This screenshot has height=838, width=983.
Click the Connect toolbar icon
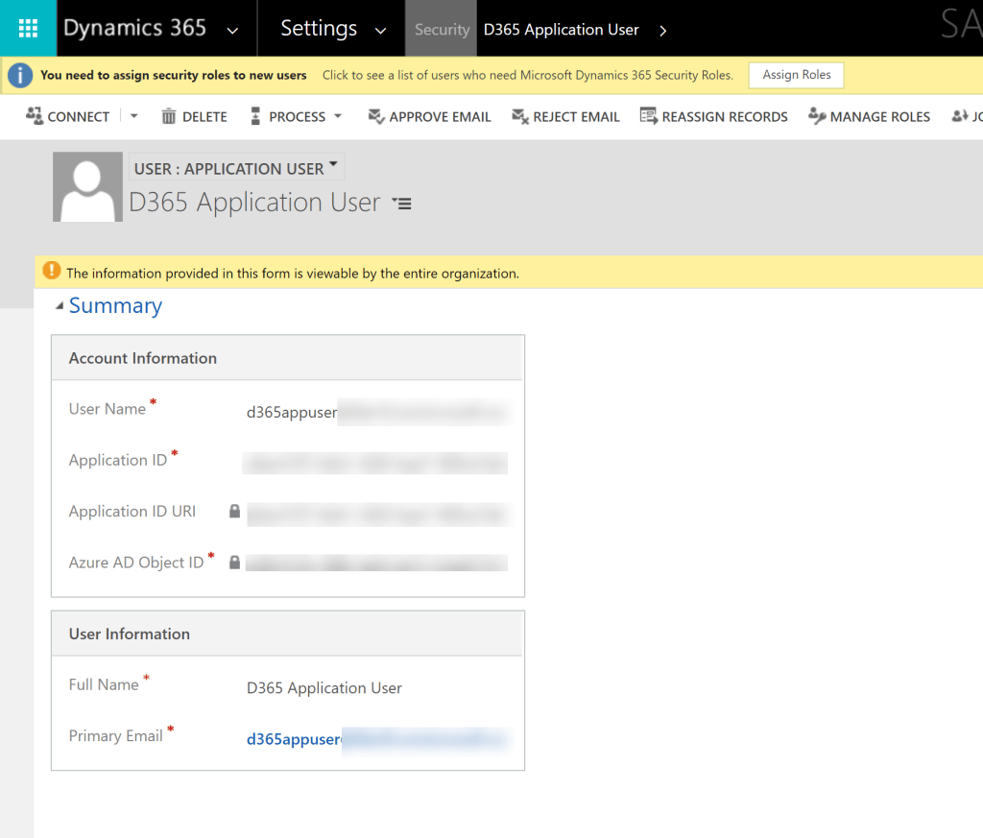[35, 116]
